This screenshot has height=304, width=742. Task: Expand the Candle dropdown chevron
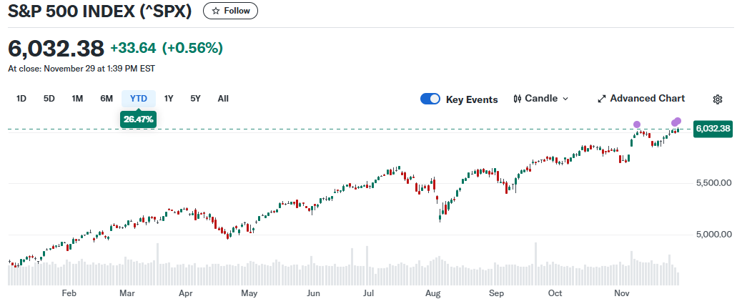pos(565,99)
